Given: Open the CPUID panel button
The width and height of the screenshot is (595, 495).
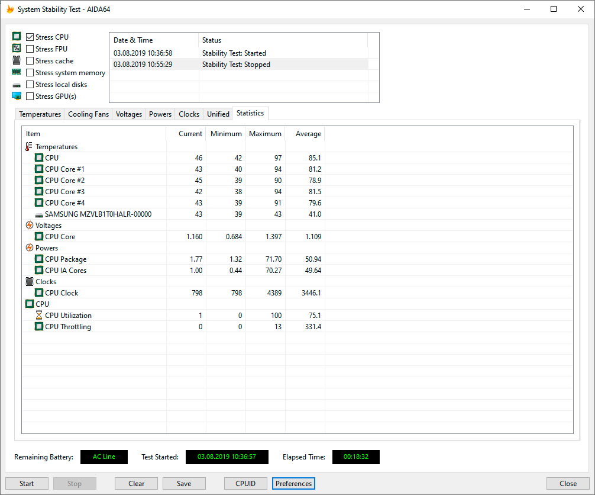Looking at the screenshot, I should (245, 484).
